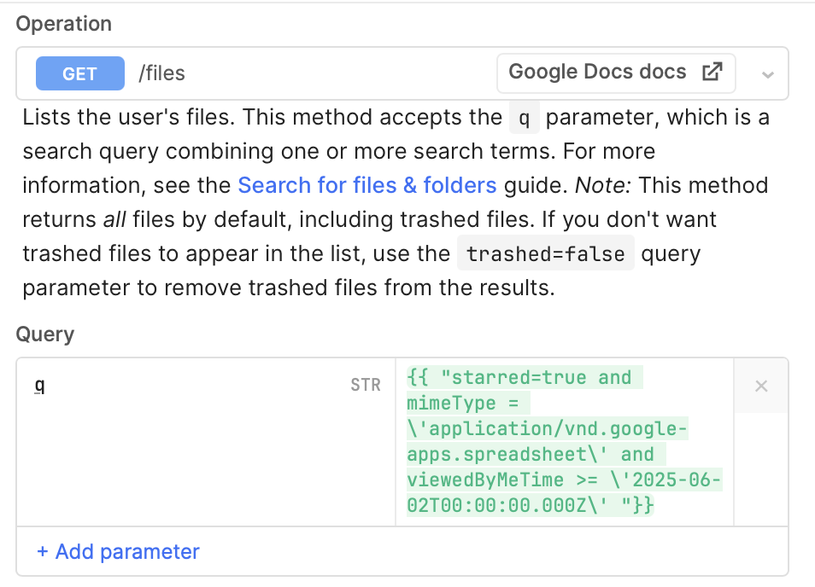Click the STR type label
The height and width of the screenshot is (587, 815).
[x=366, y=385]
